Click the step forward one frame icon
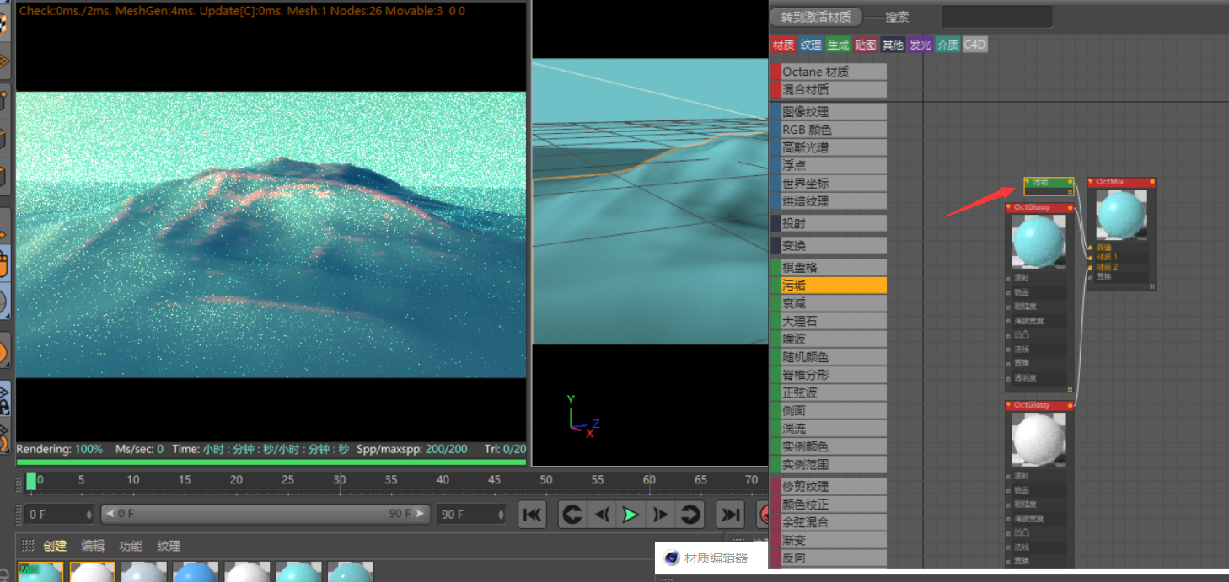Viewport: 1229px width, 582px height. tap(660, 514)
